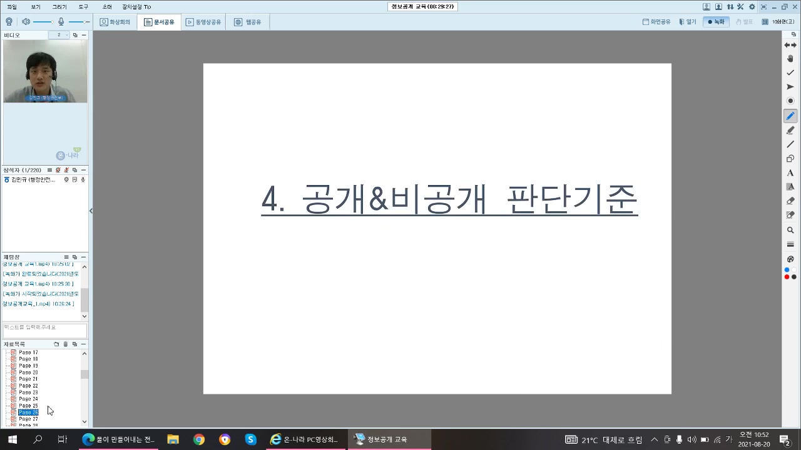Select Page 20 in the document list
The width and height of the screenshot is (801, 450).
click(28, 372)
